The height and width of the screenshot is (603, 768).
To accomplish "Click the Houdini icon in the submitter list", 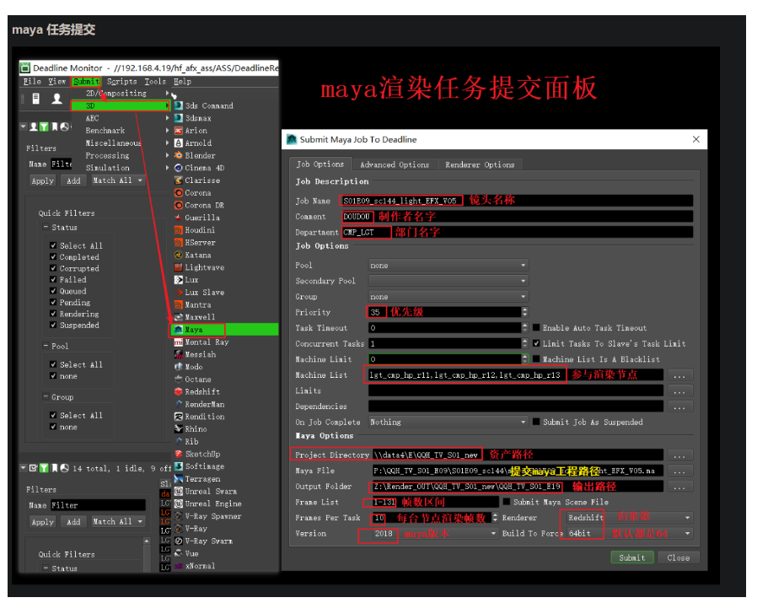I will [x=178, y=230].
